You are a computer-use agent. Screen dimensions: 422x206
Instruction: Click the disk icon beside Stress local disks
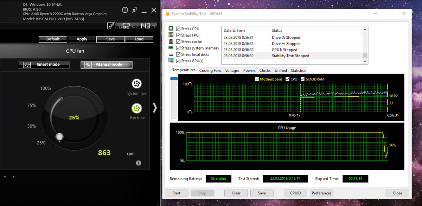(171, 54)
